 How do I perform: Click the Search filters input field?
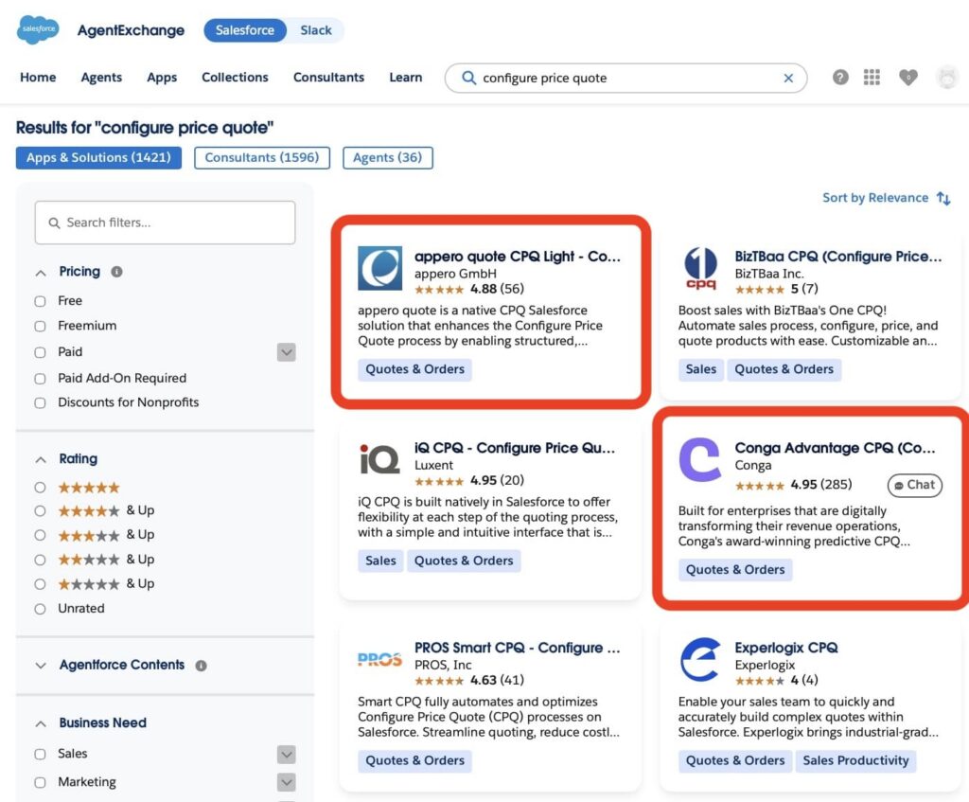(x=165, y=223)
